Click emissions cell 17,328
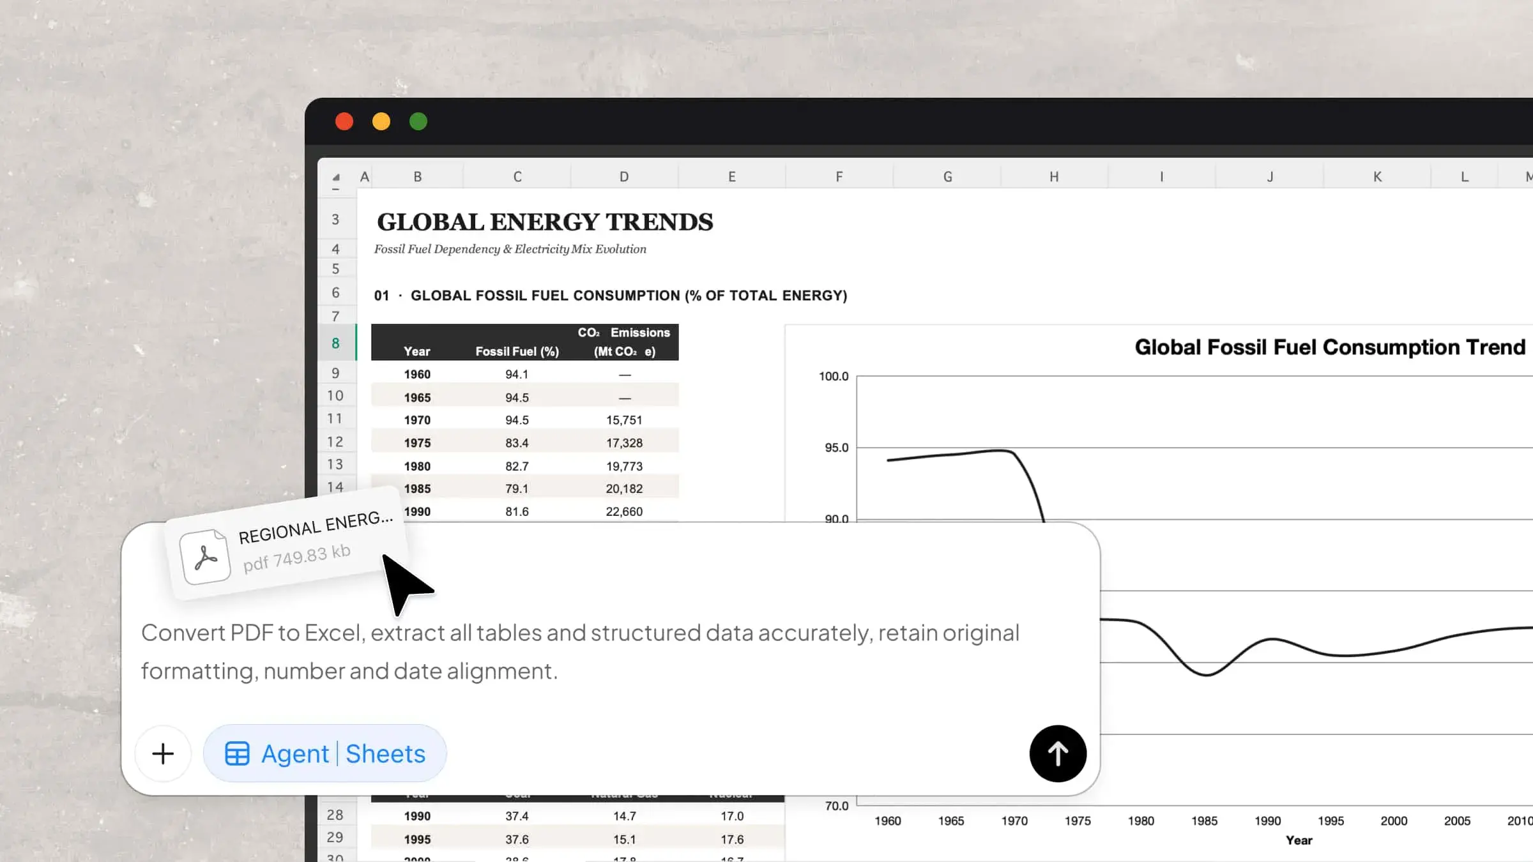 624,442
